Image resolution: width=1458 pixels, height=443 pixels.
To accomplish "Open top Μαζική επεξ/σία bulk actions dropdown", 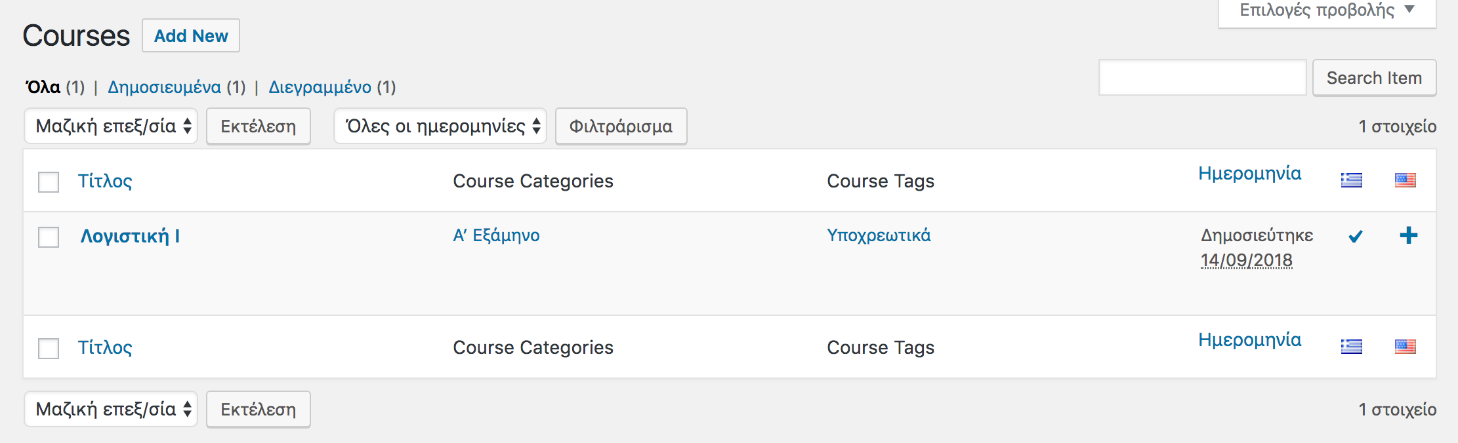I will pyautogui.click(x=111, y=126).
